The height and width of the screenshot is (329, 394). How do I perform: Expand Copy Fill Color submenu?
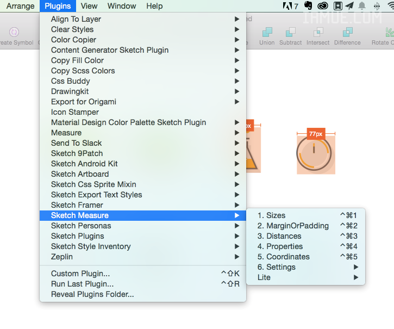143,60
